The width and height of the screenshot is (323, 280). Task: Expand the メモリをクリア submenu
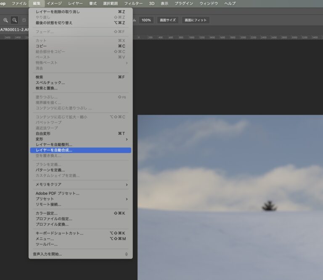point(126,184)
